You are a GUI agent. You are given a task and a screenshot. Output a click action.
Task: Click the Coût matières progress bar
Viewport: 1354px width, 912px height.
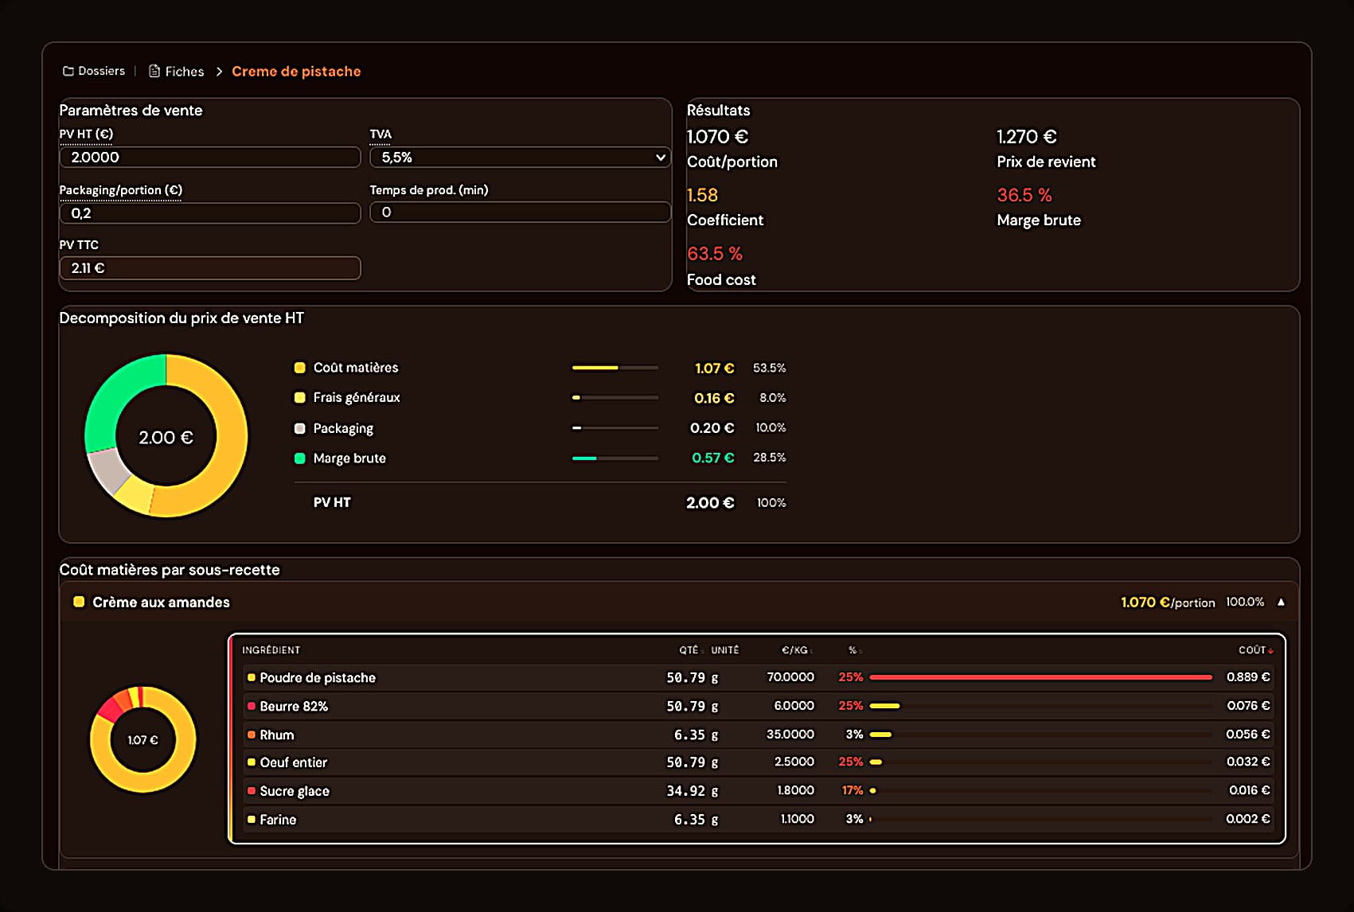click(x=615, y=368)
